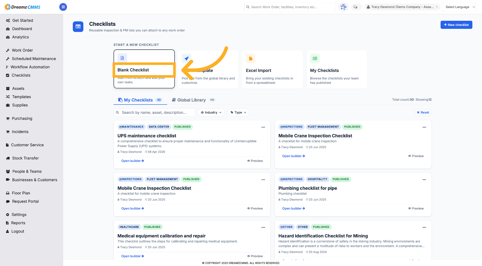
Task: Expand the Type filter dropdown
Action: (238, 113)
